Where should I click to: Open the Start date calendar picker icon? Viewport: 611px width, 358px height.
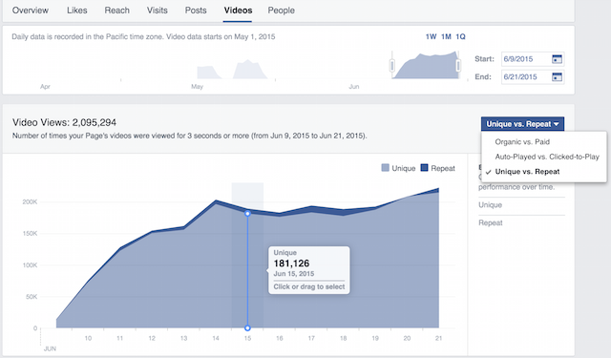[x=558, y=59]
